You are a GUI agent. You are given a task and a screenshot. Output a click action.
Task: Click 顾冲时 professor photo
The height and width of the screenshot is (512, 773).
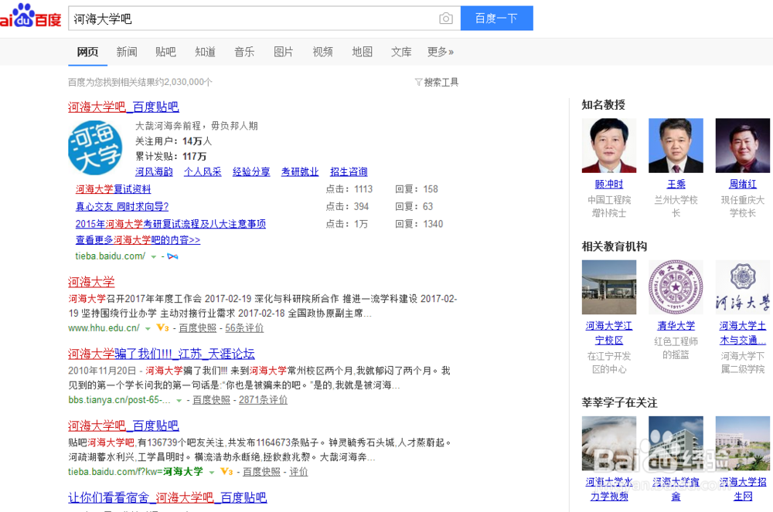[x=609, y=145]
